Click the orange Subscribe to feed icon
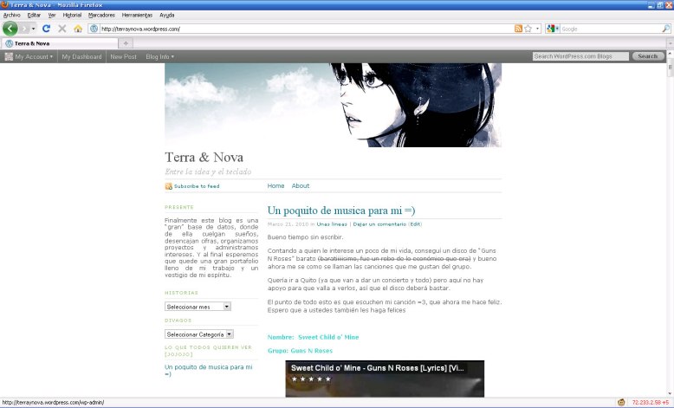 pos(169,186)
